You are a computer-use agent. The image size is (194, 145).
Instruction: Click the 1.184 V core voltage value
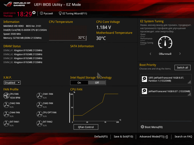103,27
